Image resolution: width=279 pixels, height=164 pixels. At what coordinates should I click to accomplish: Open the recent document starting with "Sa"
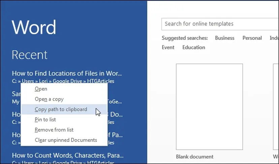pyautogui.click(x=16, y=94)
